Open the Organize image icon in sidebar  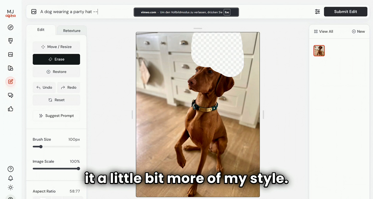point(11,55)
